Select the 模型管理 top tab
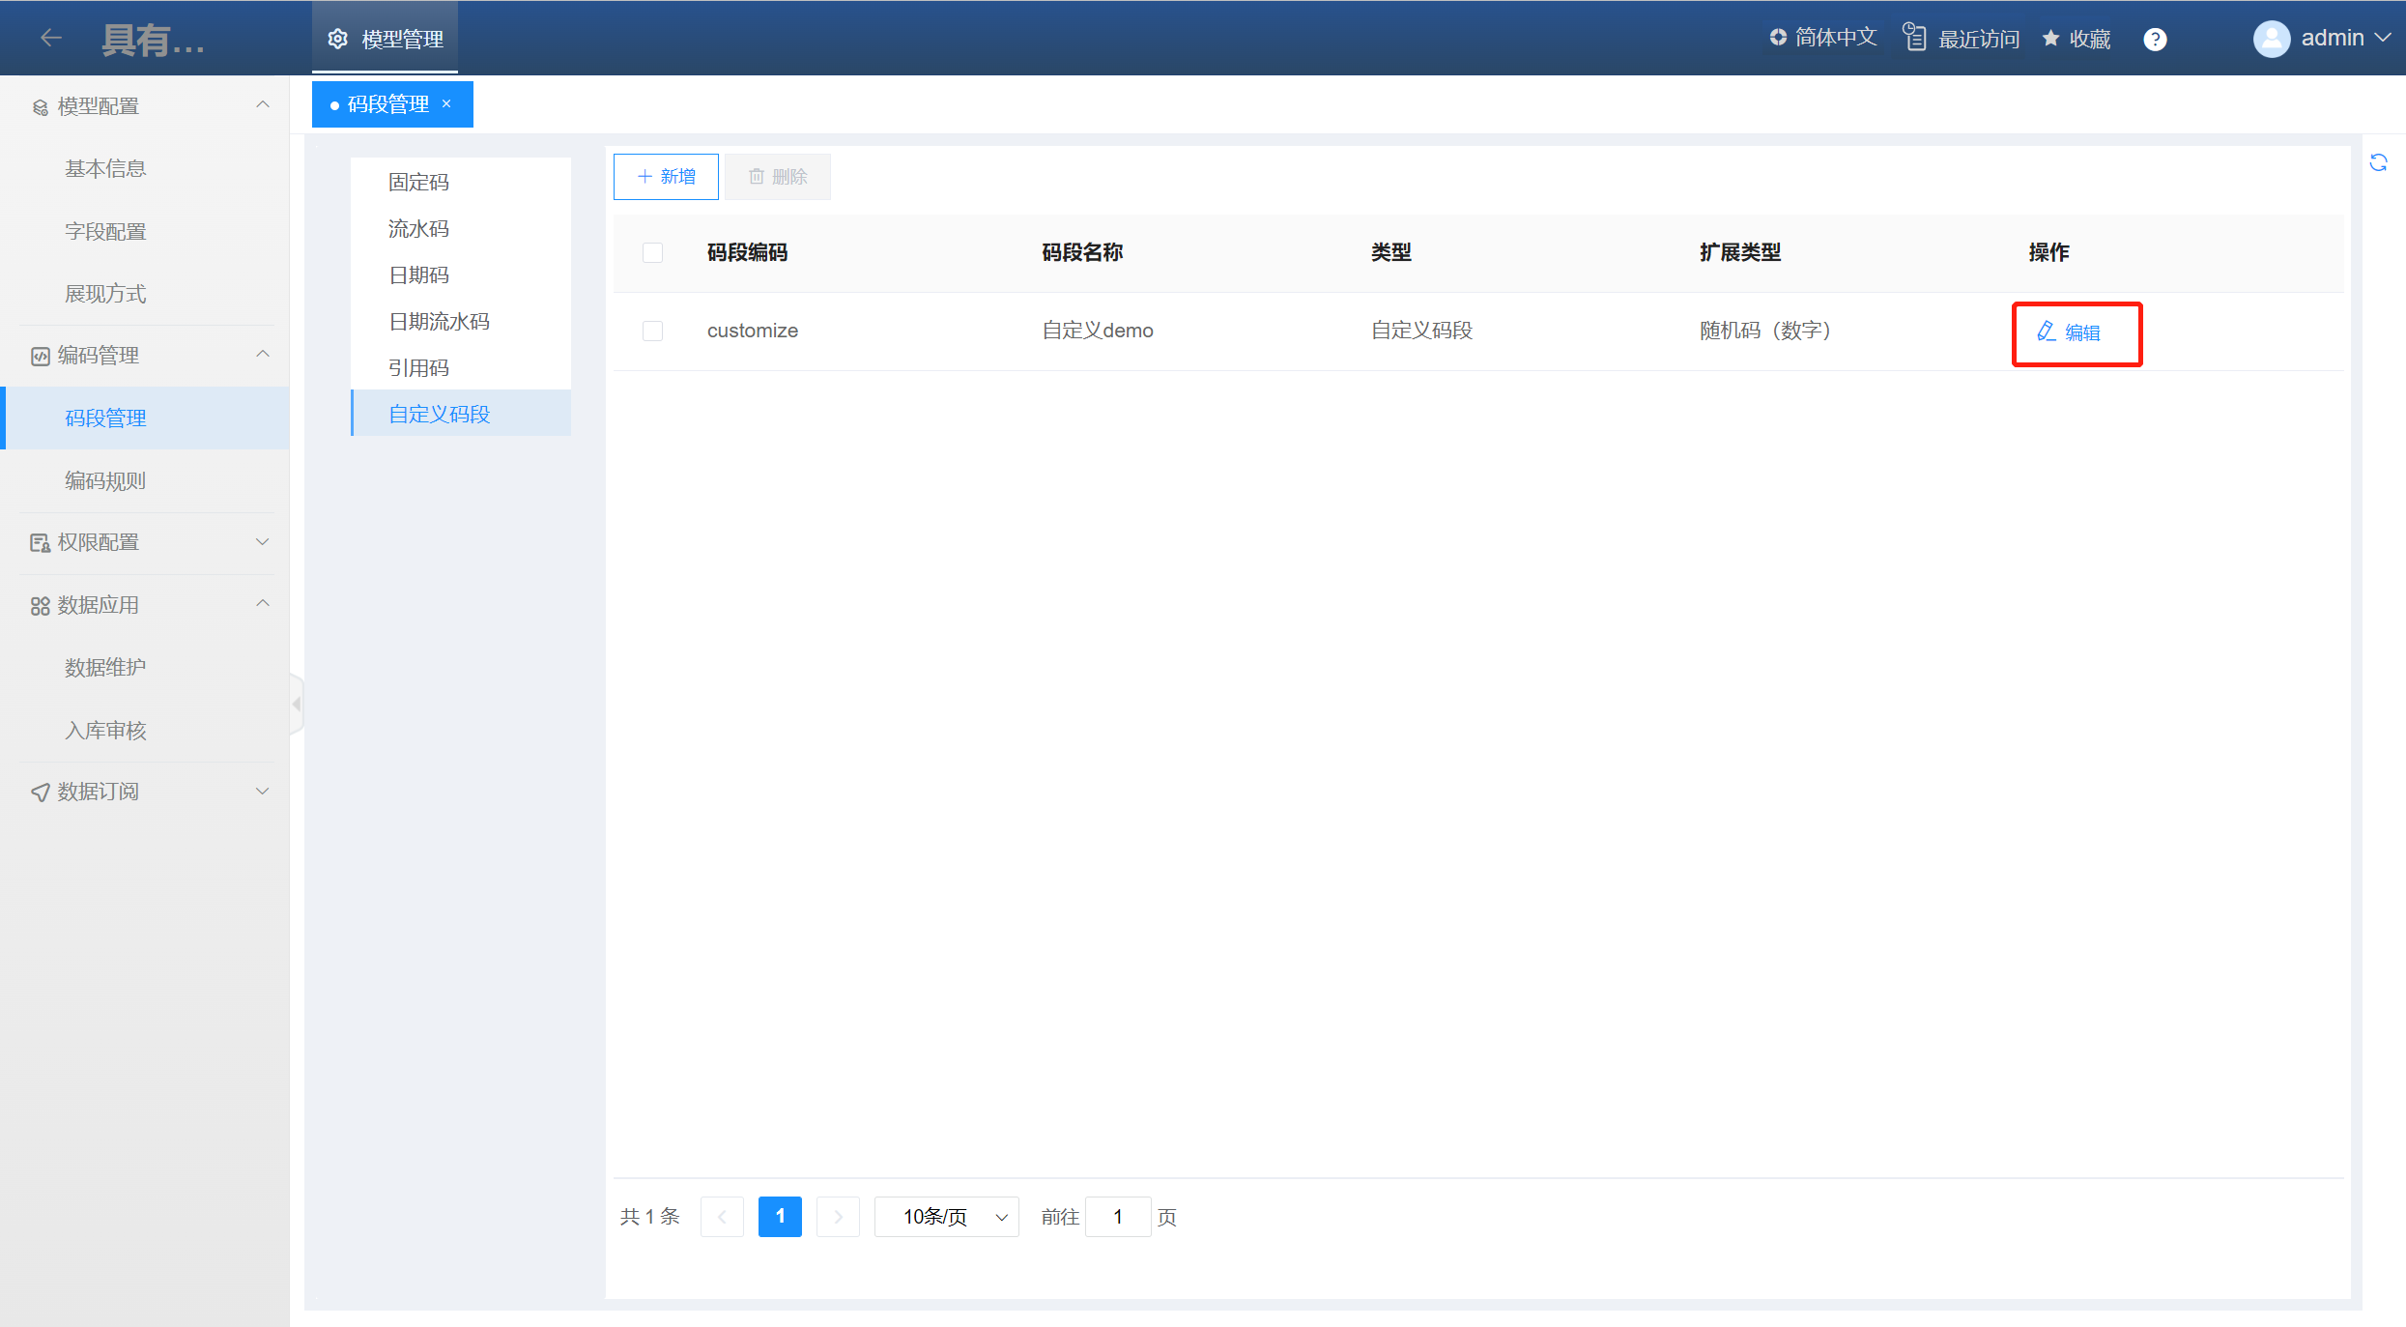The height and width of the screenshot is (1327, 2406). click(x=386, y=39)
